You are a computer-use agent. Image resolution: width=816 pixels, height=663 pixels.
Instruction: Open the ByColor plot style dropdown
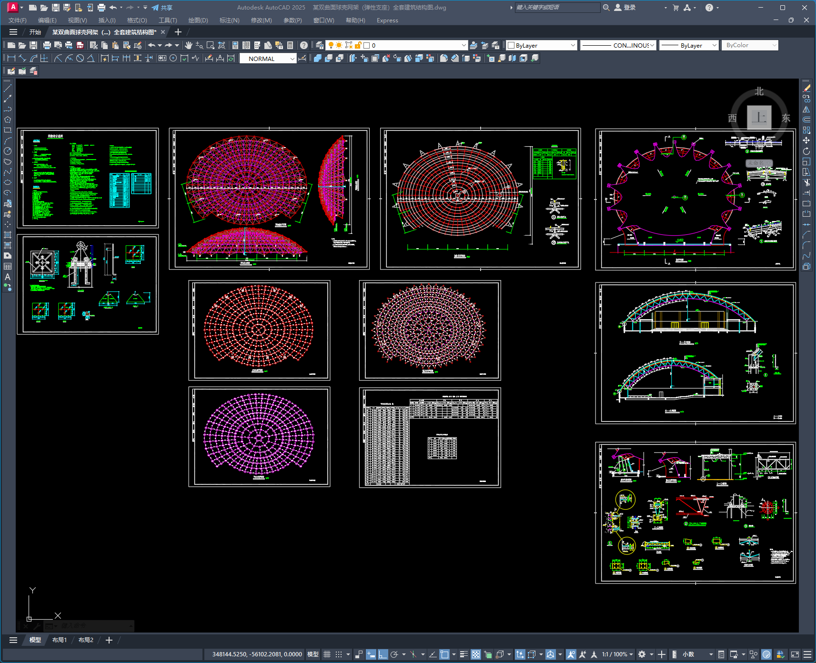click(x=750, y=45)
